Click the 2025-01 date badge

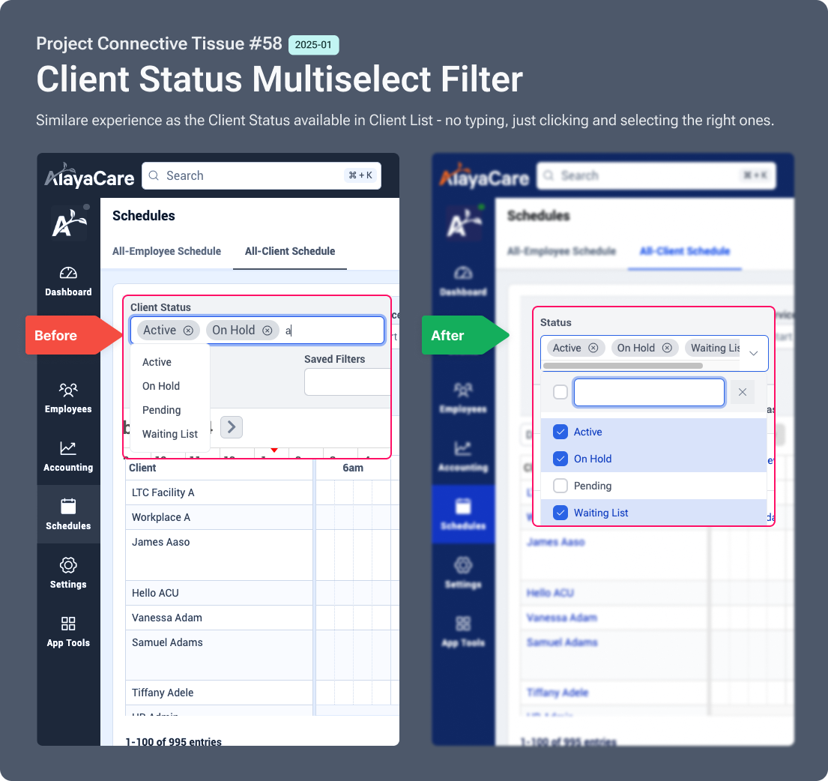(x=314, y=45)
